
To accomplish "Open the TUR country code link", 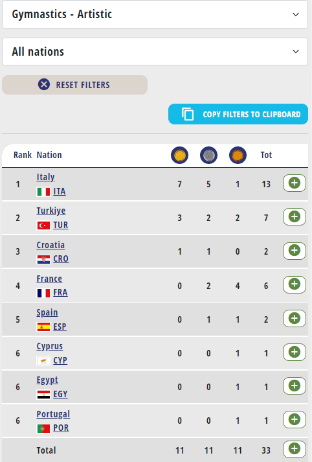I will point(61,225).
